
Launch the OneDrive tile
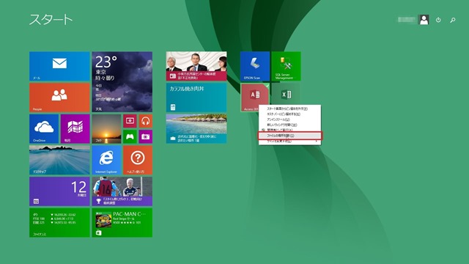click(44, 129)
